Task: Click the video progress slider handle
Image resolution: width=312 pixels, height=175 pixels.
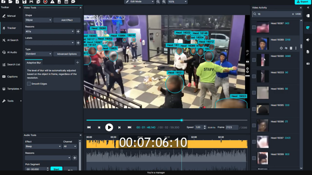Action: [182, 120]
